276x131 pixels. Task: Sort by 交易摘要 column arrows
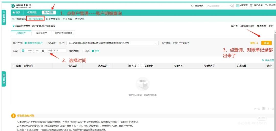(x=247, y=66)
